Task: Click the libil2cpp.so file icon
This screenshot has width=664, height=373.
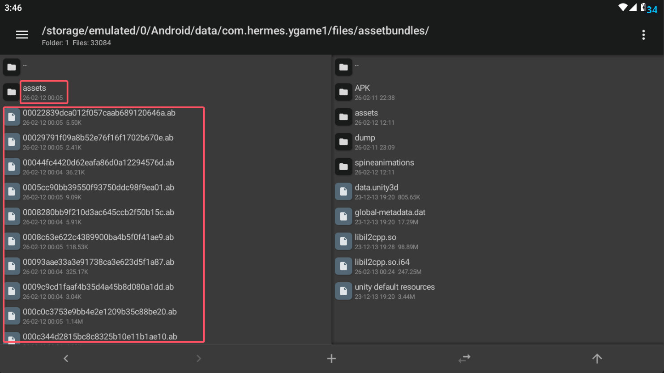Action: [x=343, y=242]
